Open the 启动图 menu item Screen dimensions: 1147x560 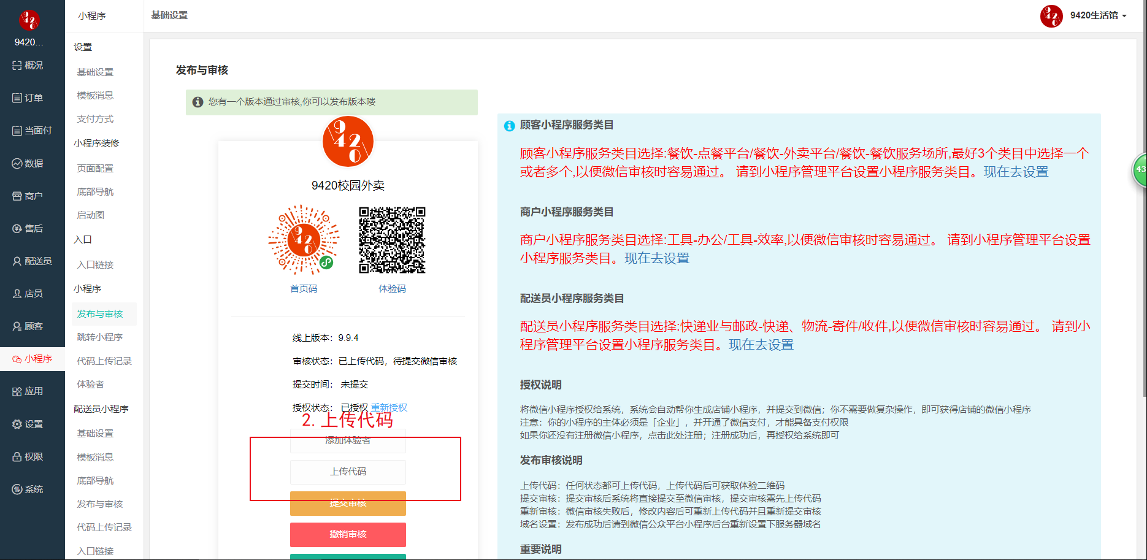[90, 215]
